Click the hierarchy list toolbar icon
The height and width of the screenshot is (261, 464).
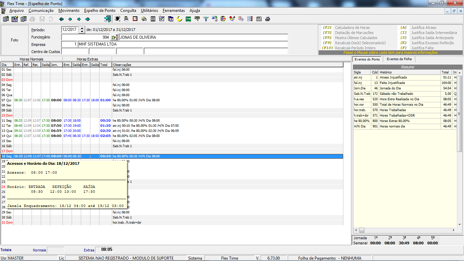pyautogui.click(x=126, y=19)
